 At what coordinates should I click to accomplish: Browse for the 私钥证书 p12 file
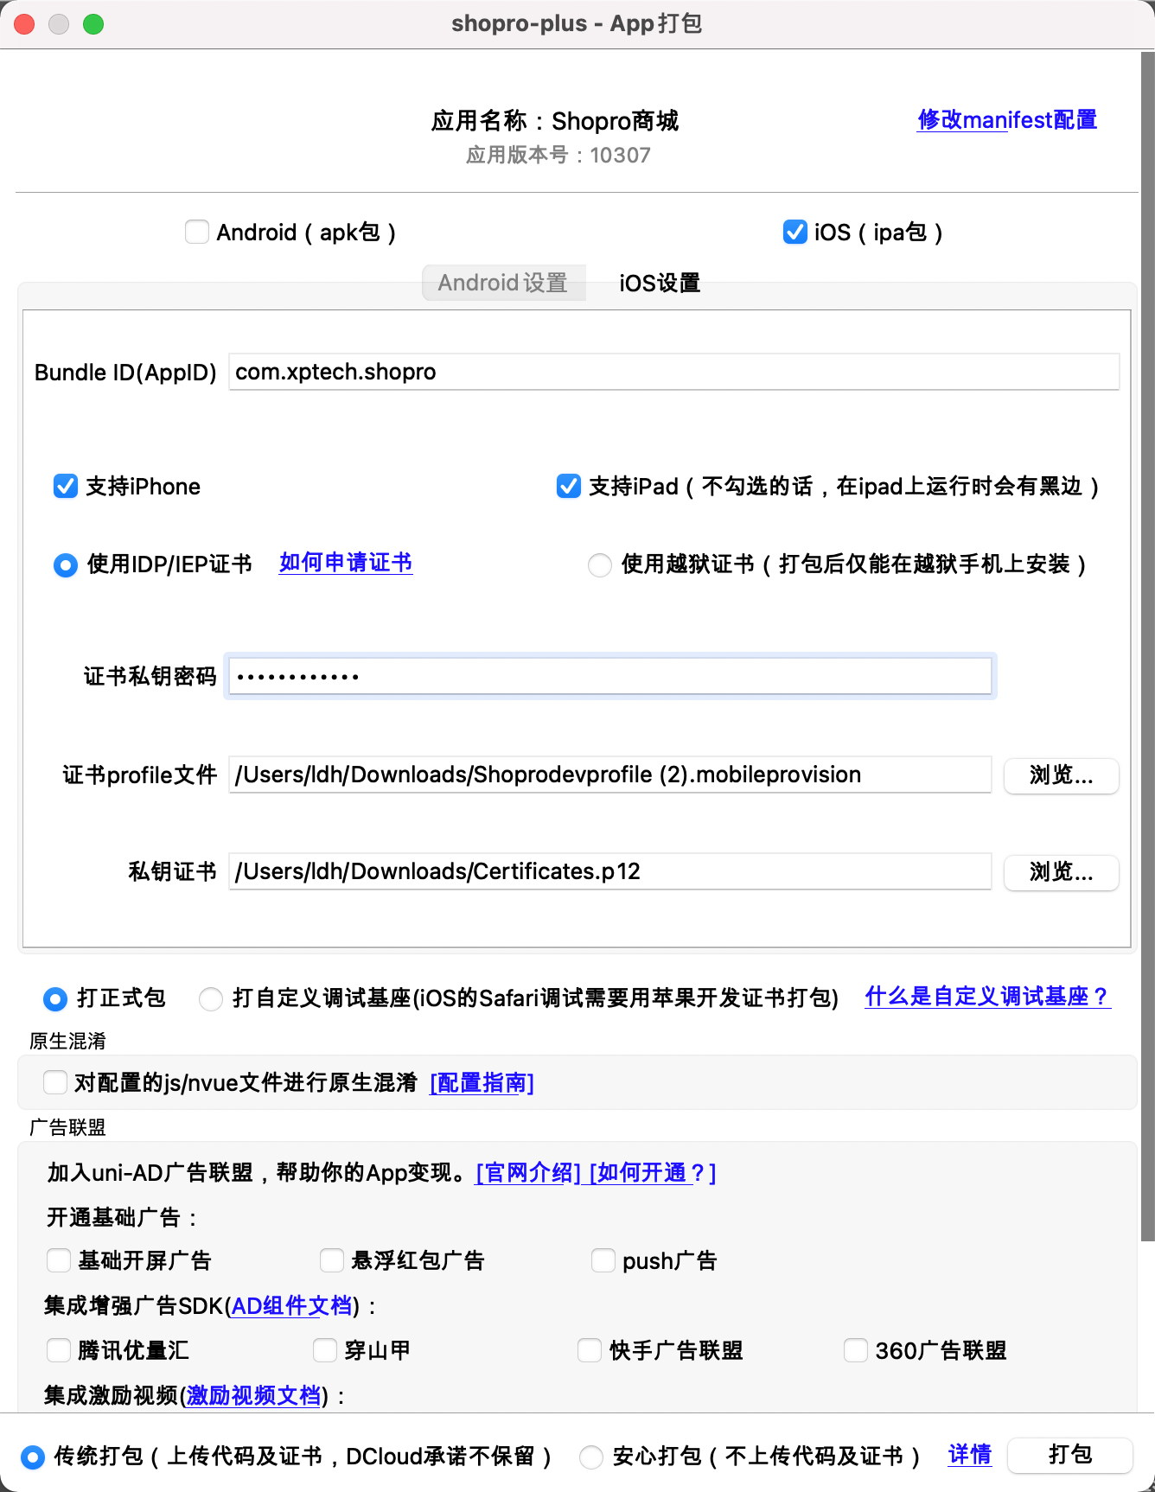[1062, 872]
